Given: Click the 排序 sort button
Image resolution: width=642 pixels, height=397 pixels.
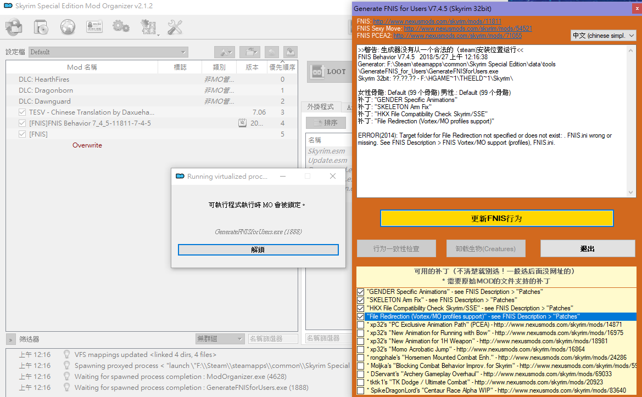Looking at the screenshot, I should point(326,123).
